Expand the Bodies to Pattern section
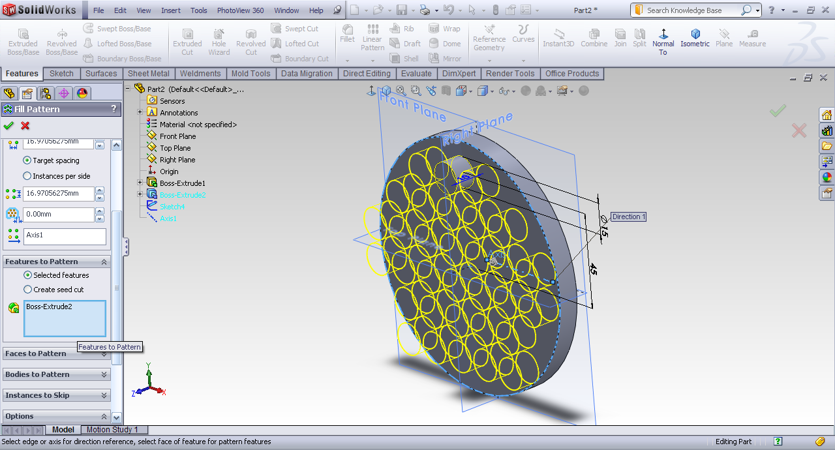 click(x=104, y=374)
